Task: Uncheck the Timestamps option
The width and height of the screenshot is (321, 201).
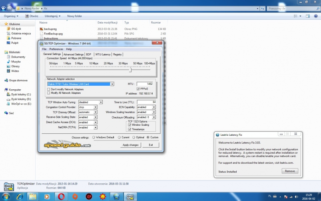Action: (x=129, y=129)
